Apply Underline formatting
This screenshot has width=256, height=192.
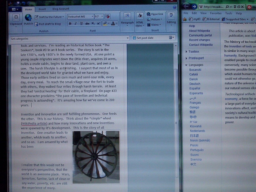(x=81, y=23)
